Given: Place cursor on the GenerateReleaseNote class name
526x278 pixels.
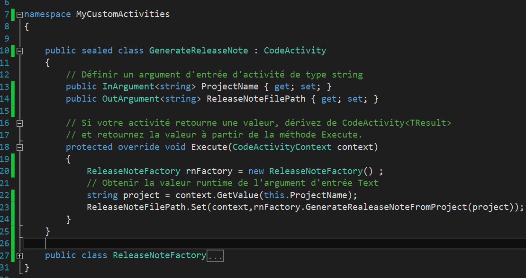Looking at the screenshot, I should [199, 51].
